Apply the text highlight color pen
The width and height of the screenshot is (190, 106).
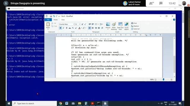pos(84,28)
